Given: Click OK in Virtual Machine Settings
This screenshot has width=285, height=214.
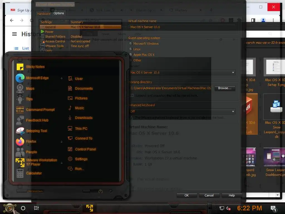Looking at the screenshot, I should [187, 195].
